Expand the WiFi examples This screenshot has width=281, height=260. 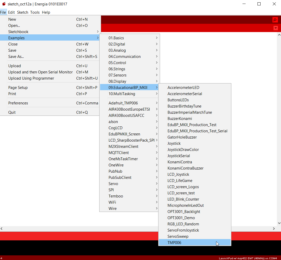click(x=129, y=202)
